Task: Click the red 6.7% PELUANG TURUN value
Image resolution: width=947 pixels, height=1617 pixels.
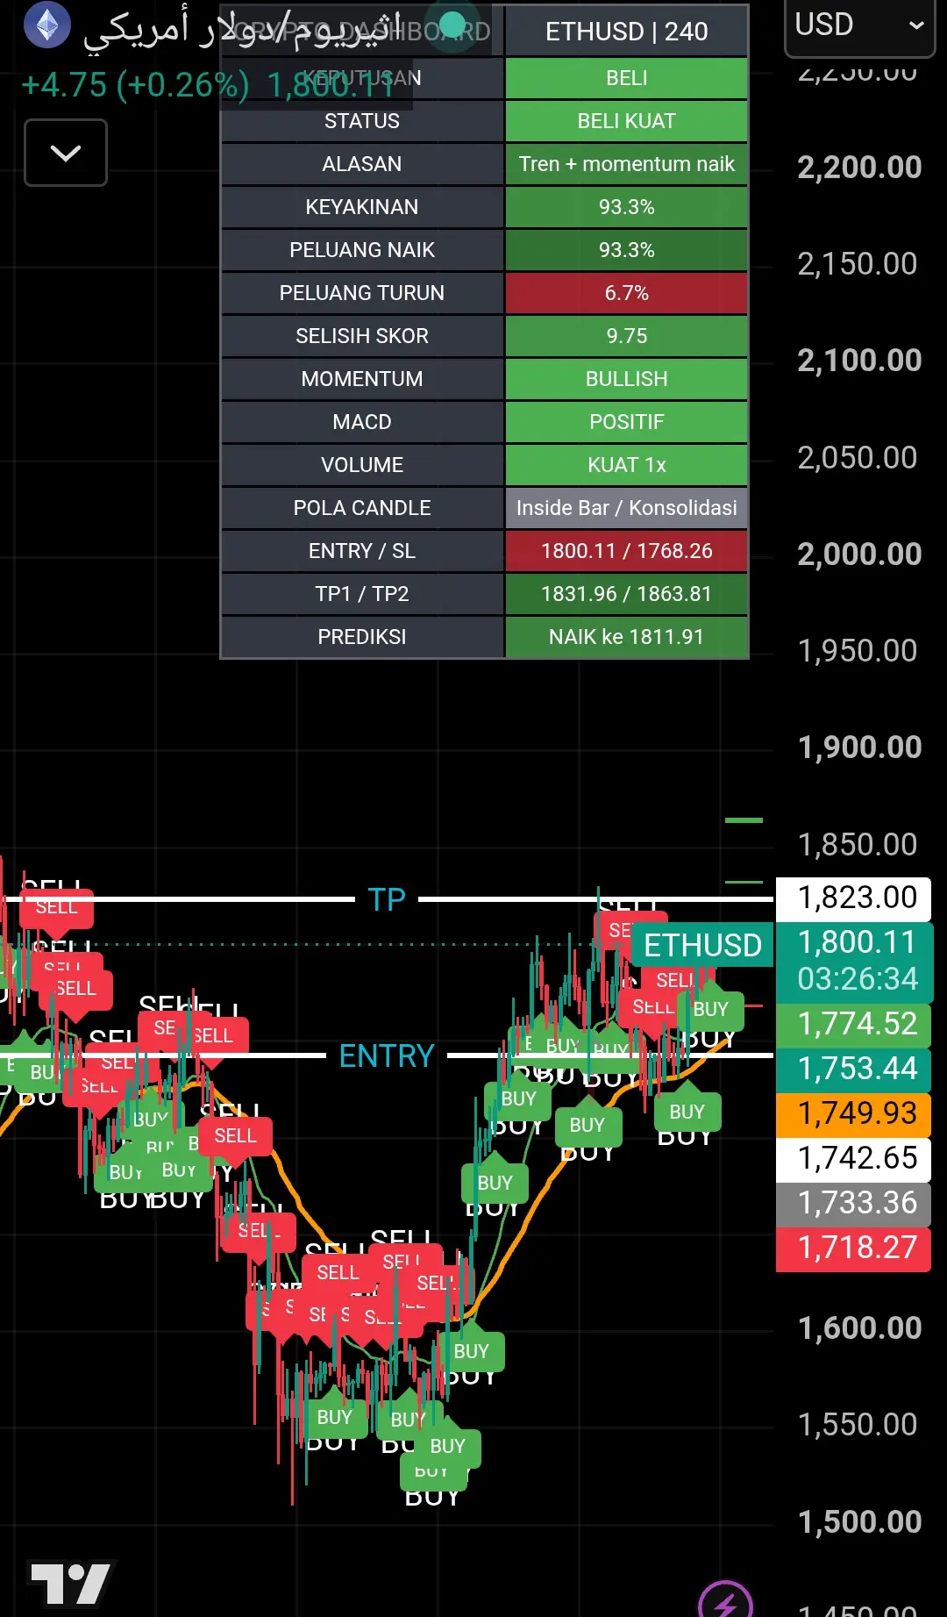Action: 626,293
